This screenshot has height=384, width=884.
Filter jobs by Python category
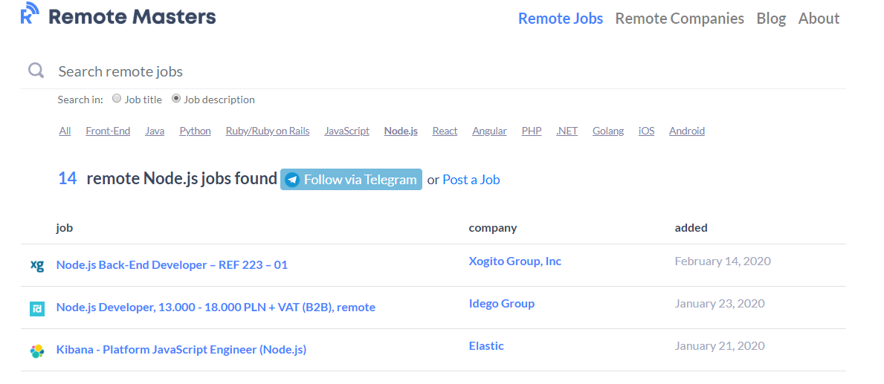[x=195, y=131]
